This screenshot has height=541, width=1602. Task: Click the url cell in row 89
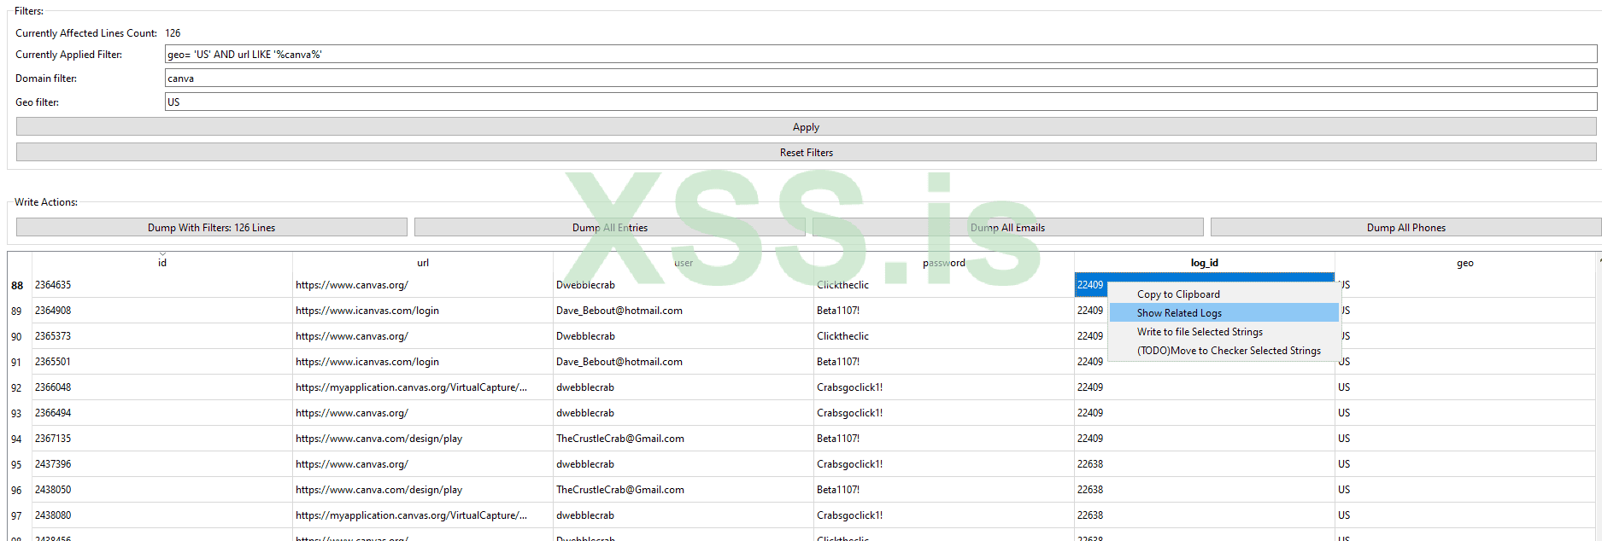tap(423, 311)
